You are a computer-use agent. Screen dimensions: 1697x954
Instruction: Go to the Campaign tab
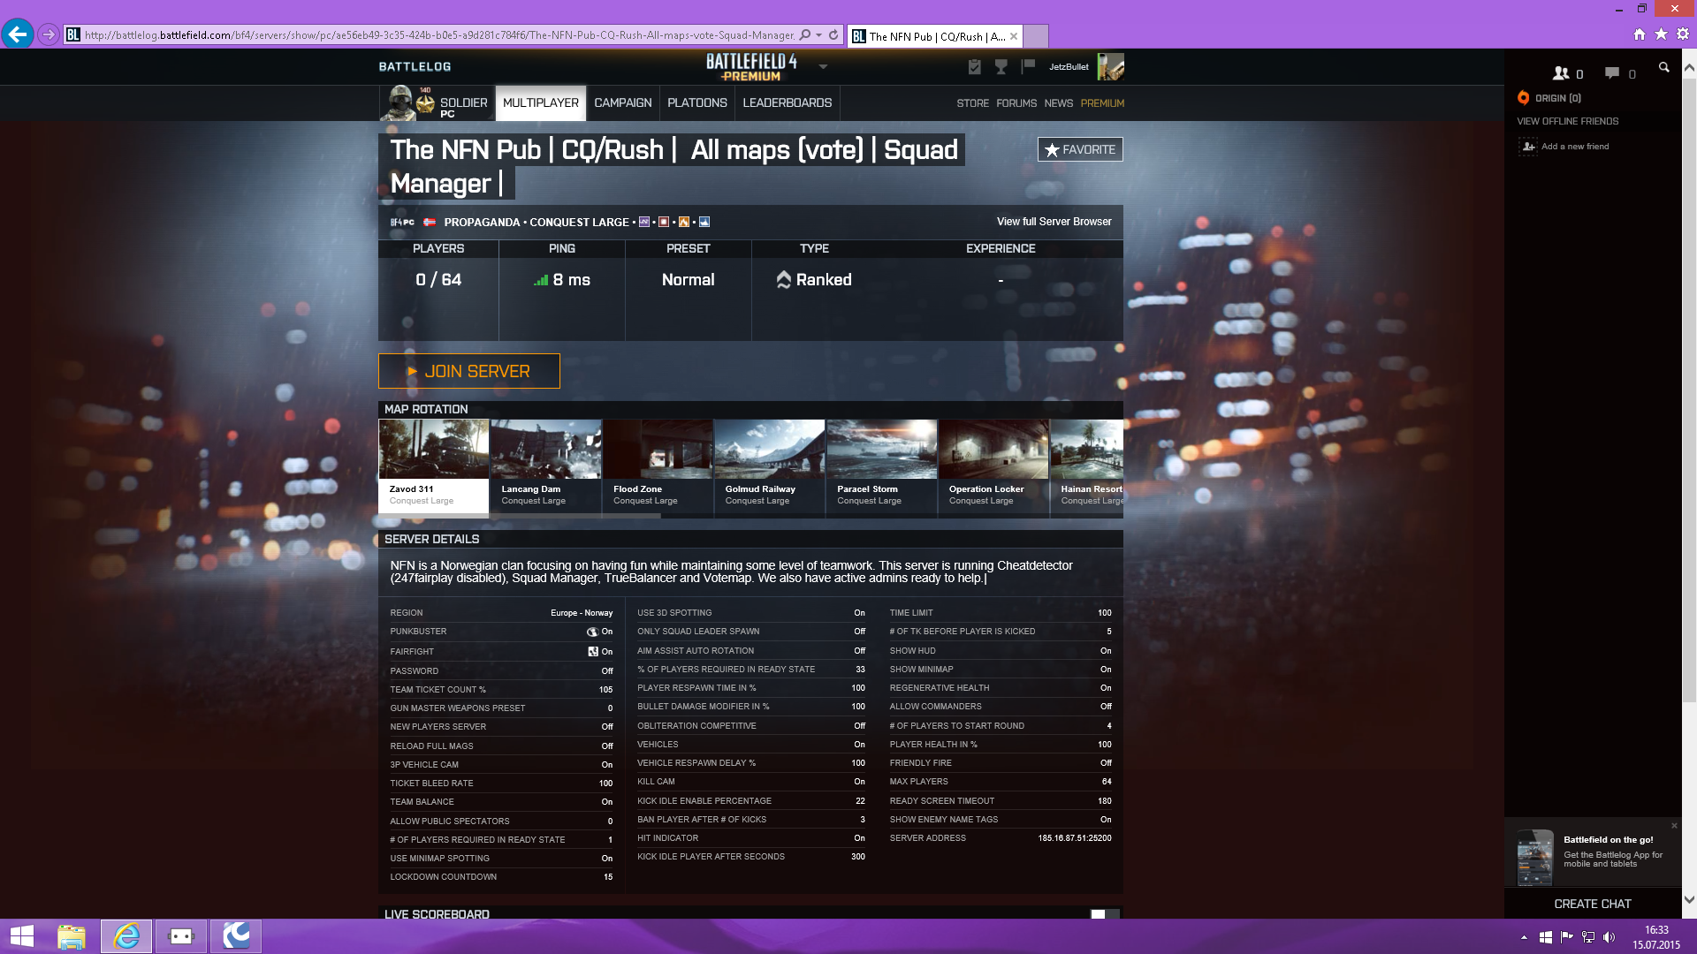pyautogui.click(x=622, y=103)
